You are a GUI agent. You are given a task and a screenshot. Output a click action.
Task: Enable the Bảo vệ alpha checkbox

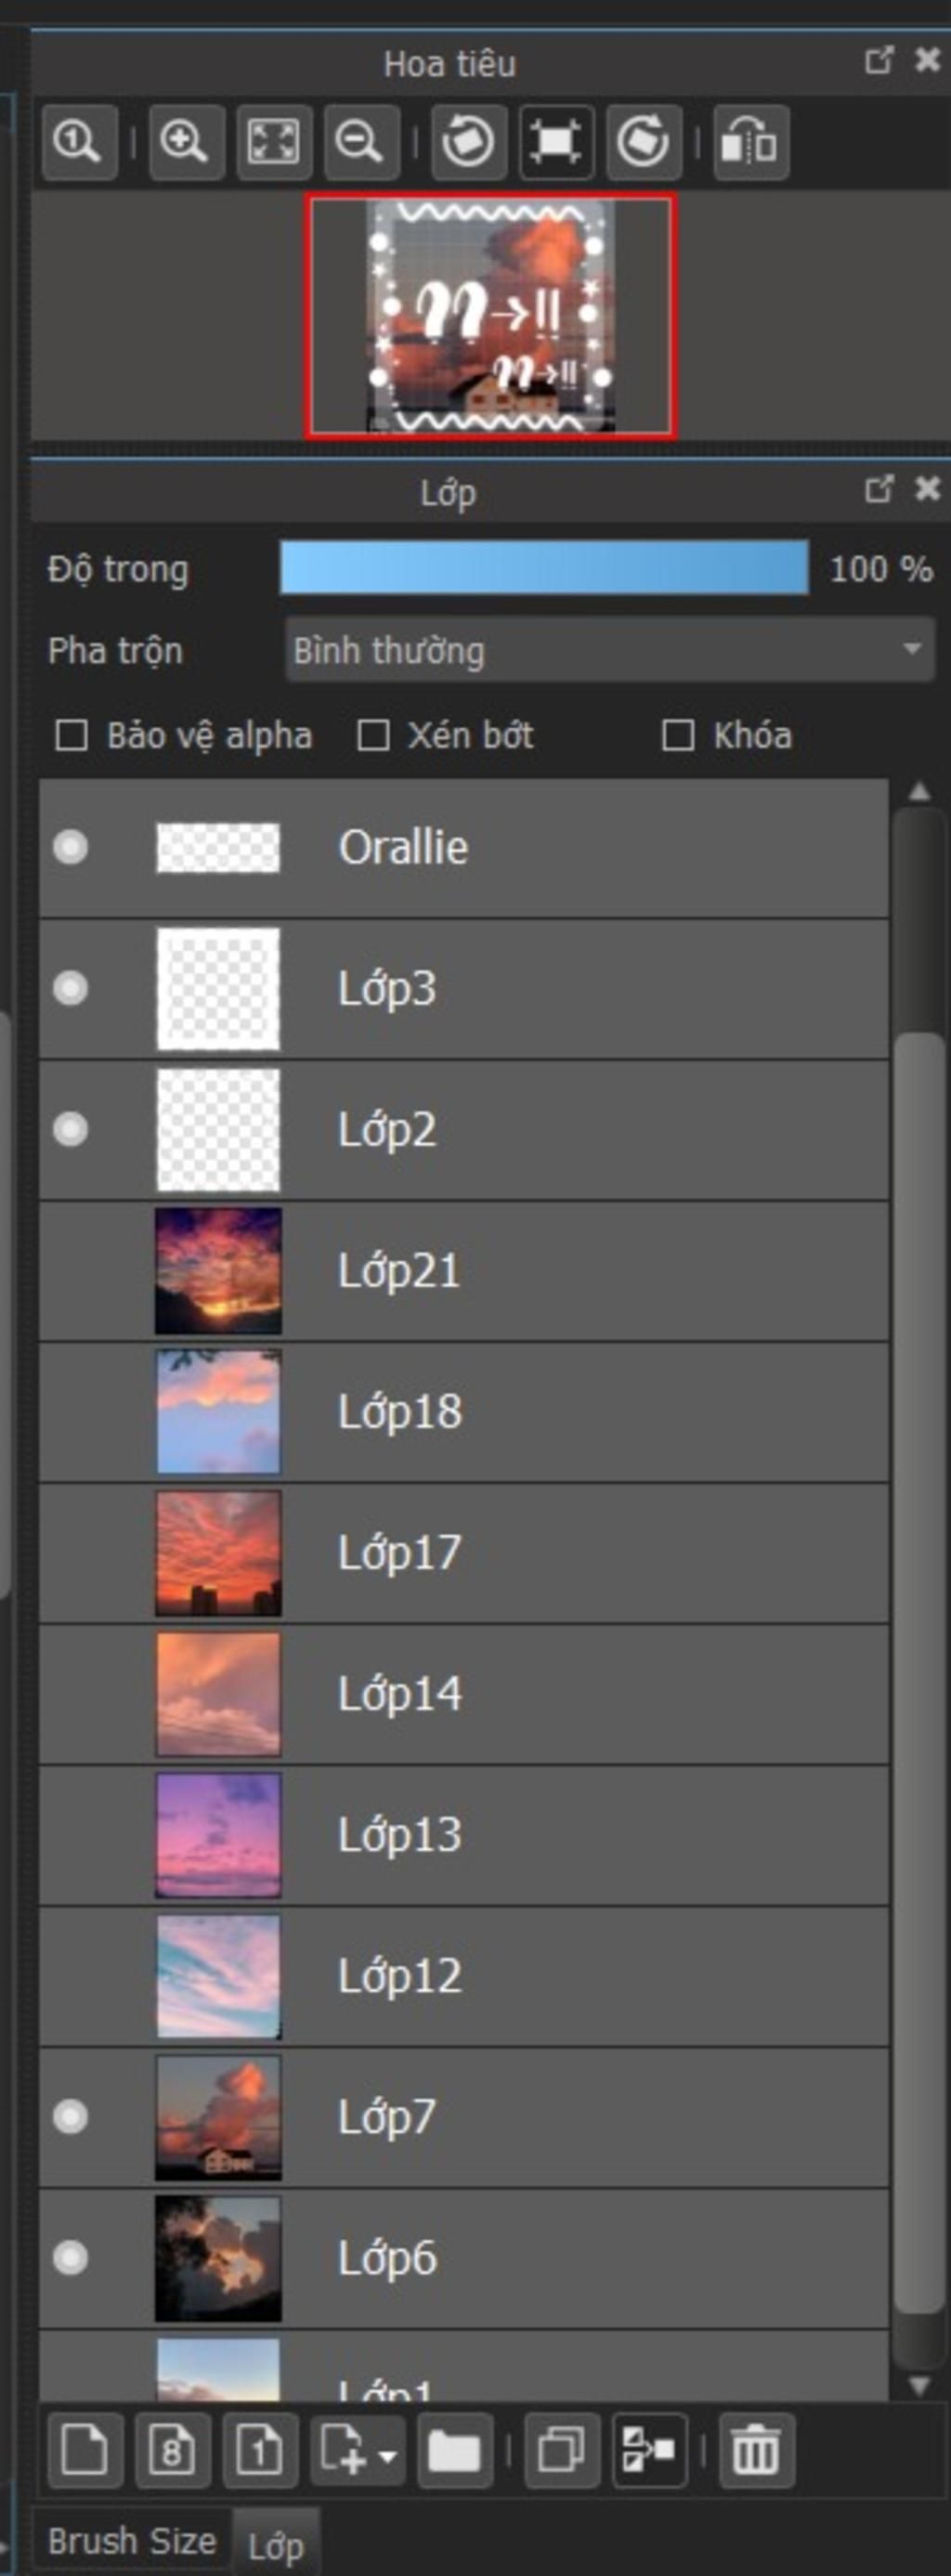click(71, 735)
